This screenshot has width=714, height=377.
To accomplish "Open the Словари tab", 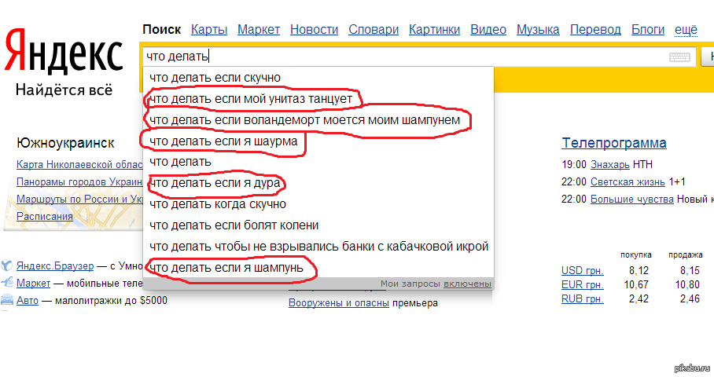I will pos(374,30).
